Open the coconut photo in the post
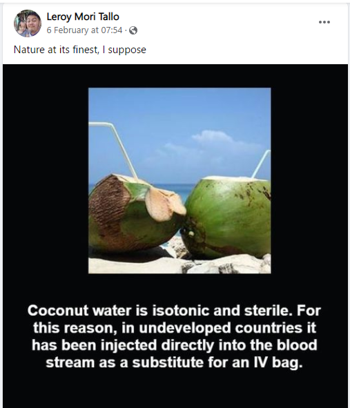This screenshot has width=350, height=408. tap(179, 181)
